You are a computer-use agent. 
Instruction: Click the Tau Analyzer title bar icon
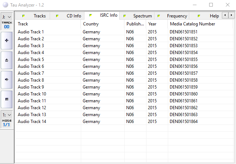coord(5,5)
